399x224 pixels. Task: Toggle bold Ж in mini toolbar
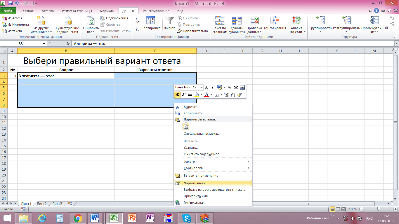coord(177,94)
